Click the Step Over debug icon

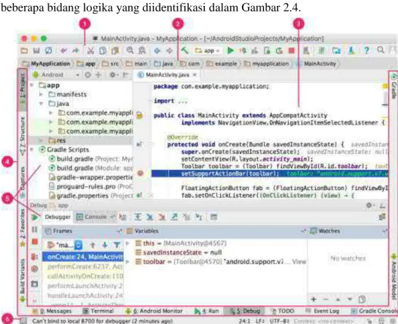pos(138,217)
